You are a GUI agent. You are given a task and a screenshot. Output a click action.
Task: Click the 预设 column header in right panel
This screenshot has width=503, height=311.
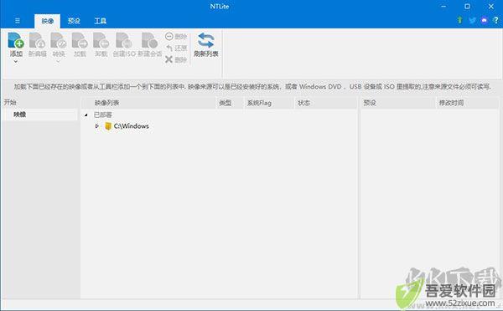(x=397, y=103)
